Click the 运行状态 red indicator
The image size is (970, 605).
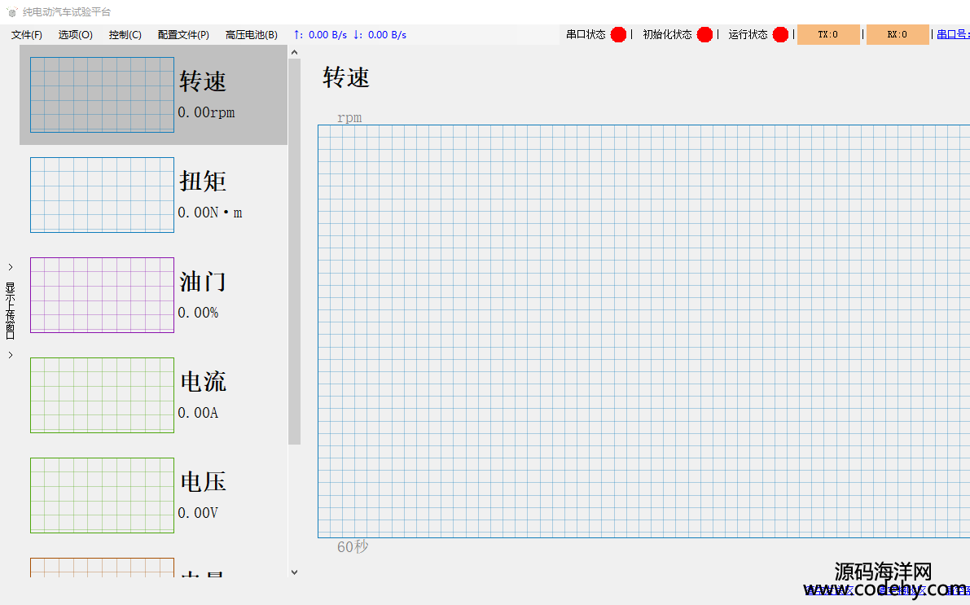tap(781, 35)
